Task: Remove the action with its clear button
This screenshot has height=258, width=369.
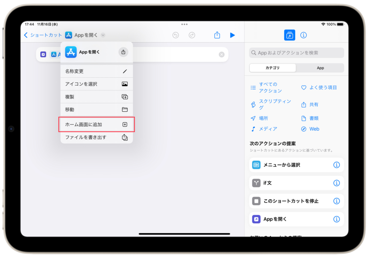Action: coord(222,54)
